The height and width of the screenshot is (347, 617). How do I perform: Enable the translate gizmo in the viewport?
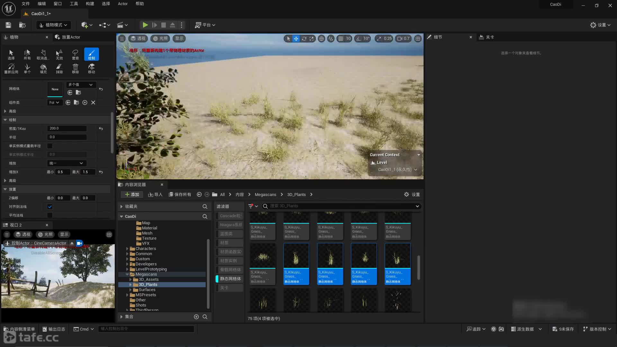[296, 39]
